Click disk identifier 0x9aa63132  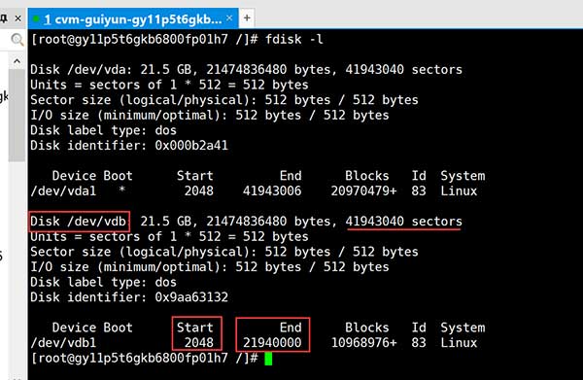[x=191, y=297]
